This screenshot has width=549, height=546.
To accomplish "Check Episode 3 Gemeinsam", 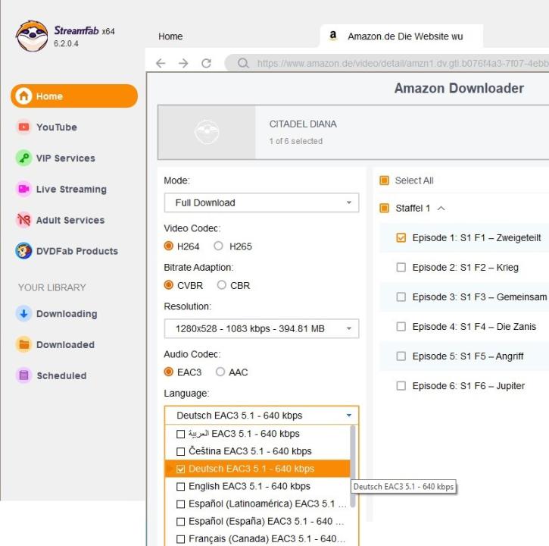I will tap(401, 297).
